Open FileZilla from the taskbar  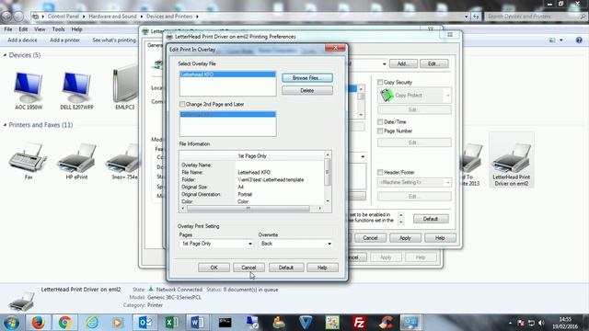coord(359,323)
